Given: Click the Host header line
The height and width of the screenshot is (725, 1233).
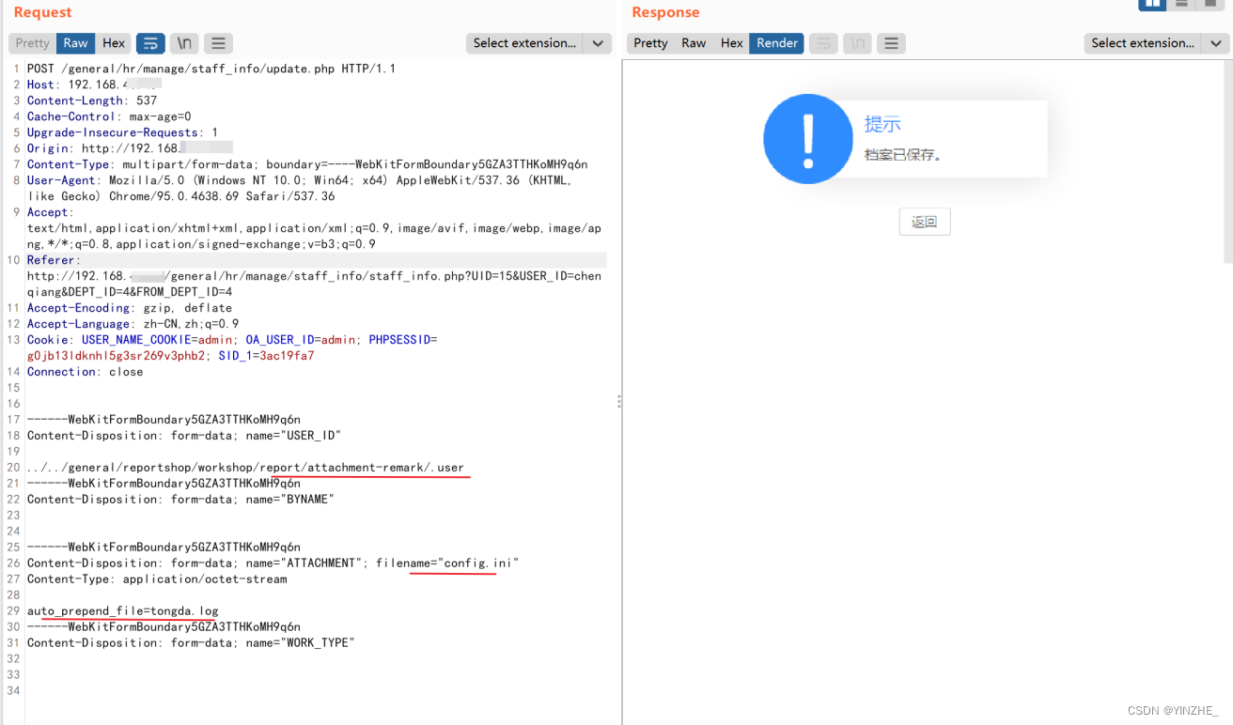Looking at the screenshot, I should (94, 85).
